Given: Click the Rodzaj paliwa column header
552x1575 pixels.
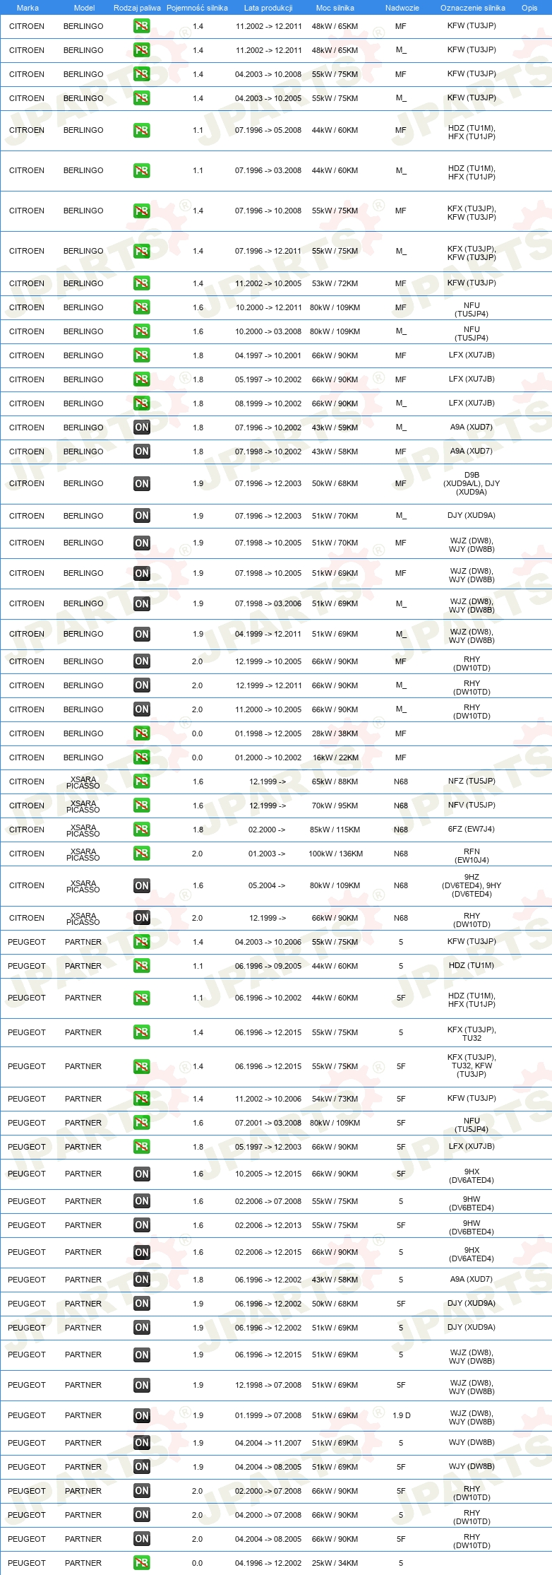Looking at the screenshot, I should 137,8.
